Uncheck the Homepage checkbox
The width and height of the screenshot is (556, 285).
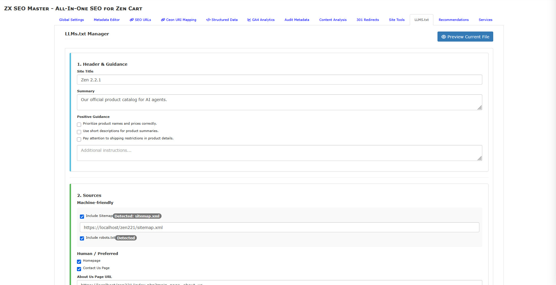(79, 262)
